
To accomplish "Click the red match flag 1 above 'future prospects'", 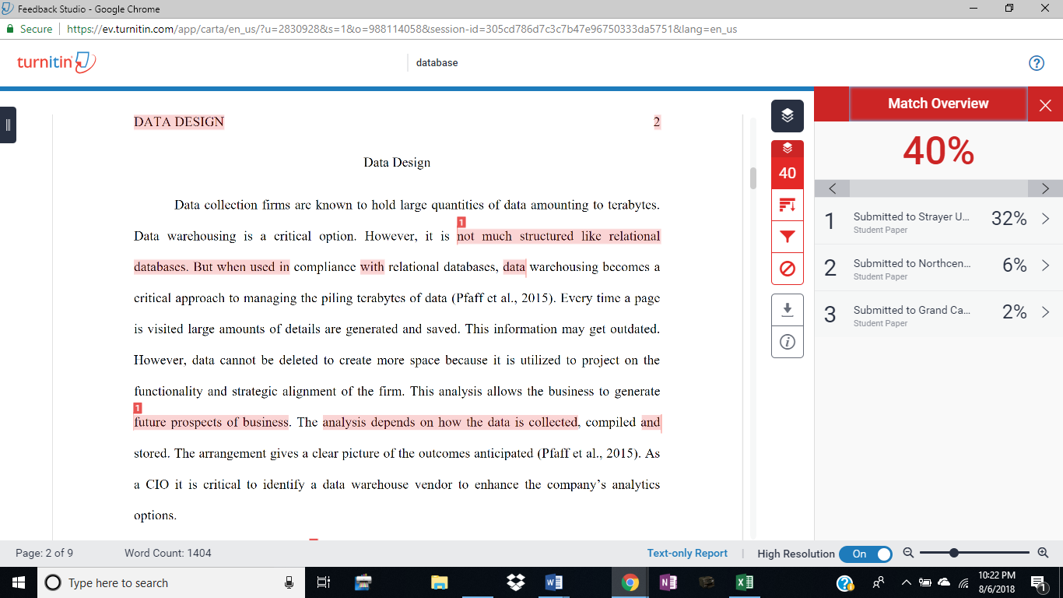I will (x=138, y=408).
